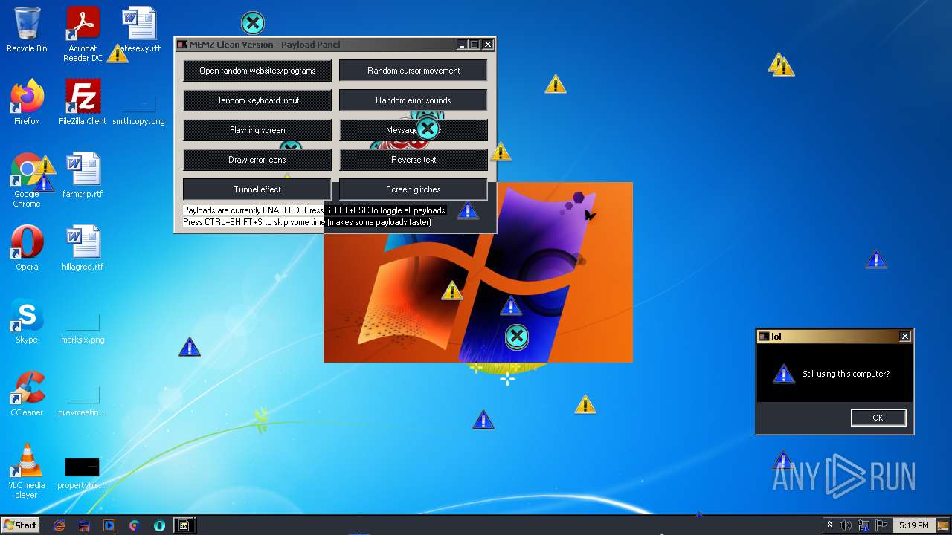Select prevmeetin file on desktop

click(x=83, y=400)
